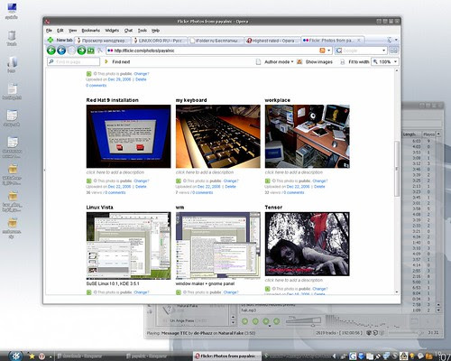Screen dimensions: 451x361
Task: Click the Google search field
Action: (362, 51)
